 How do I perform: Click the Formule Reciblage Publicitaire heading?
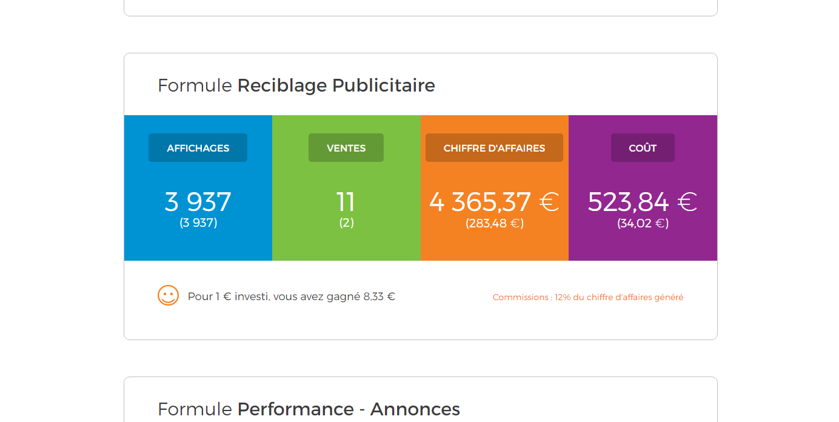tap(296, 85)
